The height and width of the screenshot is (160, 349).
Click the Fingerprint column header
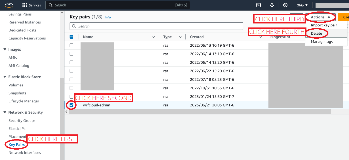click(280, 37)
